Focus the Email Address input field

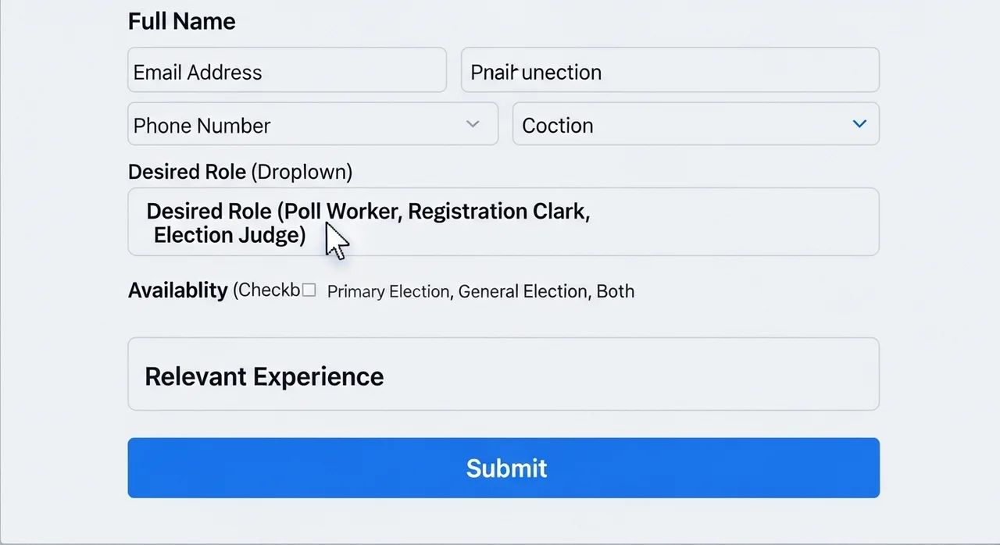(287, 70)
